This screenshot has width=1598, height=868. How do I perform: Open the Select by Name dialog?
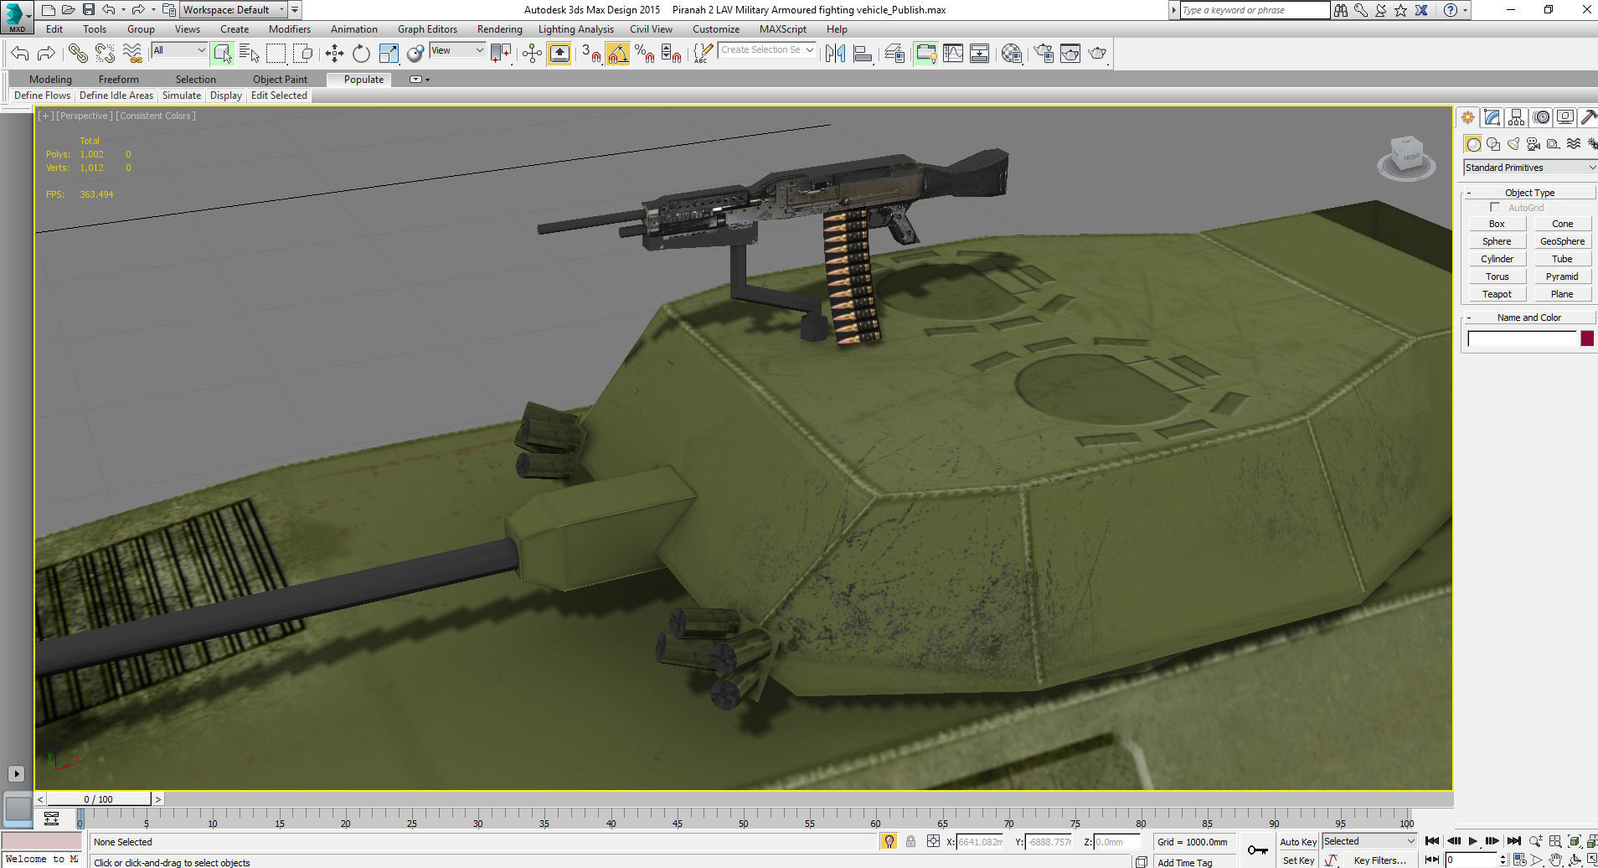coord(249,54)
